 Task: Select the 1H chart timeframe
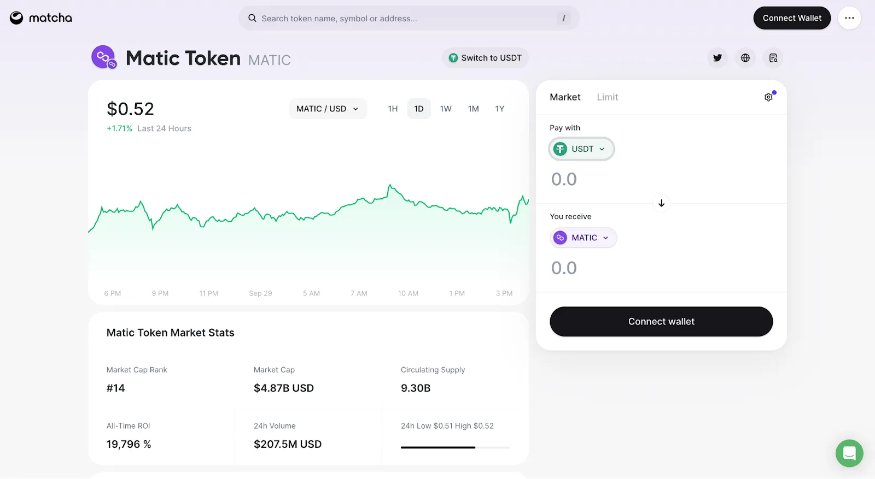click(x=393, y=109)
